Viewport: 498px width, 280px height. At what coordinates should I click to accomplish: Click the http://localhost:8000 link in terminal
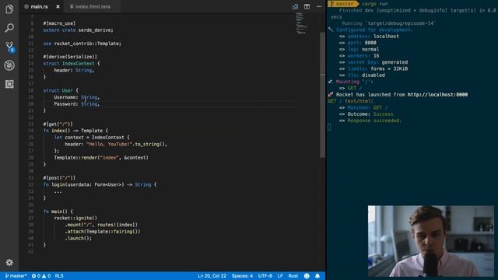tap(437, 94)
